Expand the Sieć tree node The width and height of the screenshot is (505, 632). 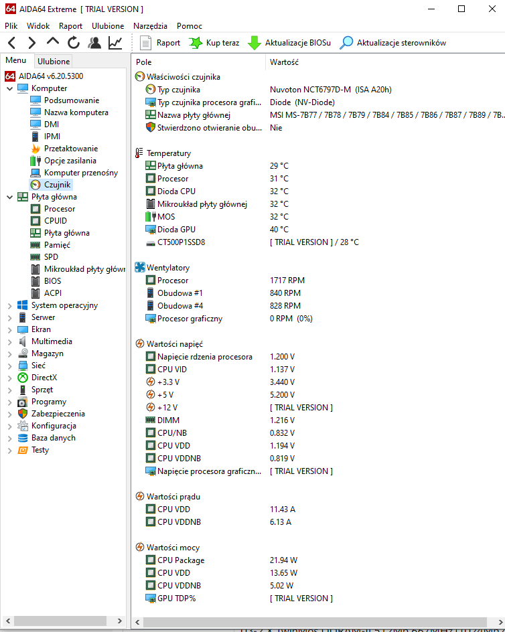click(x=9, y=366)
